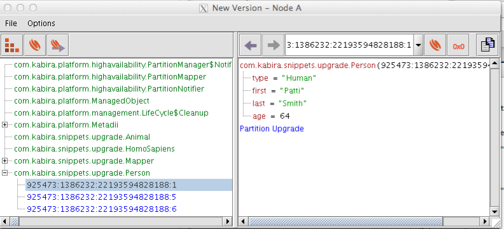The width and height of the screenshot is (504, 229).
Task: Click the type = "Human" field
Action: (x=284, y=78)
